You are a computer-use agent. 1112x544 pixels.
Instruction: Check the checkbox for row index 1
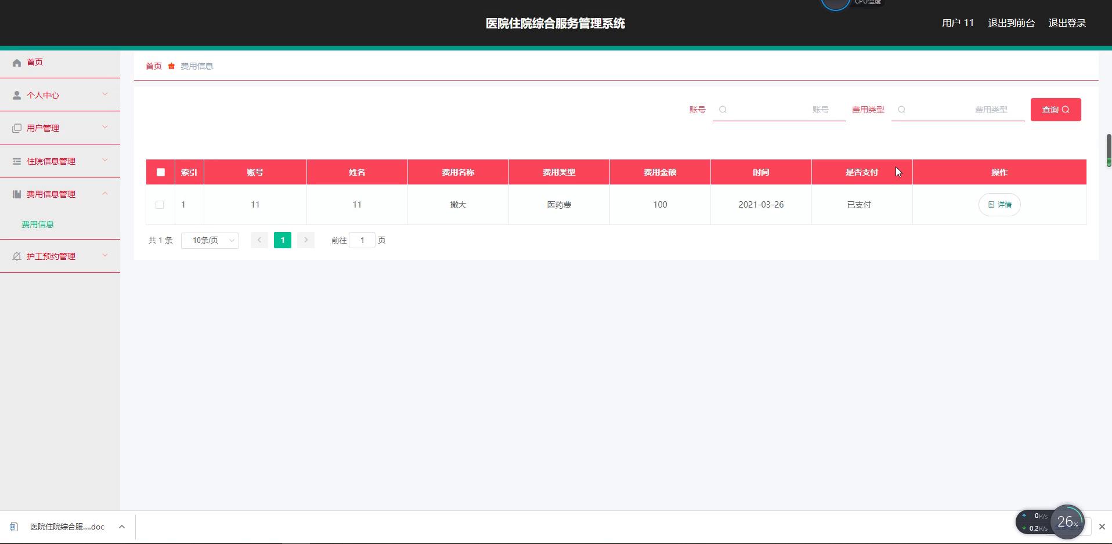point(160,205)
